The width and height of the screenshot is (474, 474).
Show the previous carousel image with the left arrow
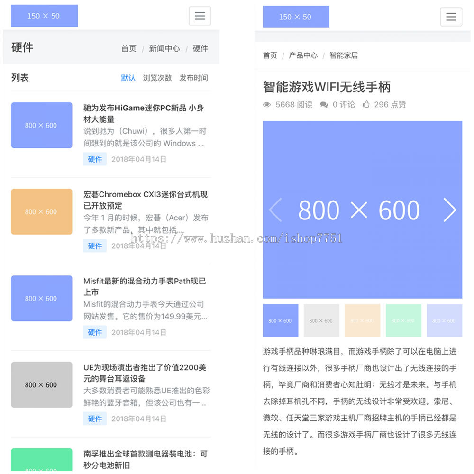tap(275, 210)
